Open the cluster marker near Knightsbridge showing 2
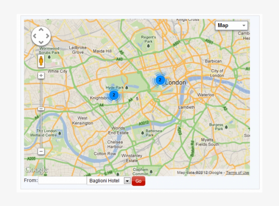This screenshot has width=279, height=206. click(x=114, y=95)
